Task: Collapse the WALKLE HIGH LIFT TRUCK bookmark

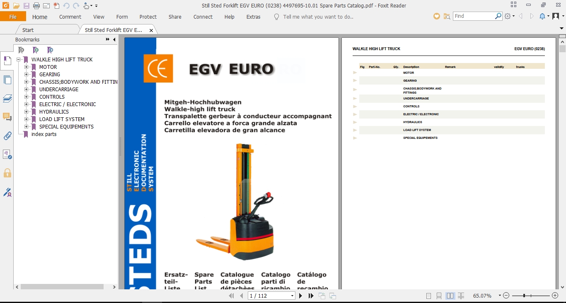Action: point(19,60)
